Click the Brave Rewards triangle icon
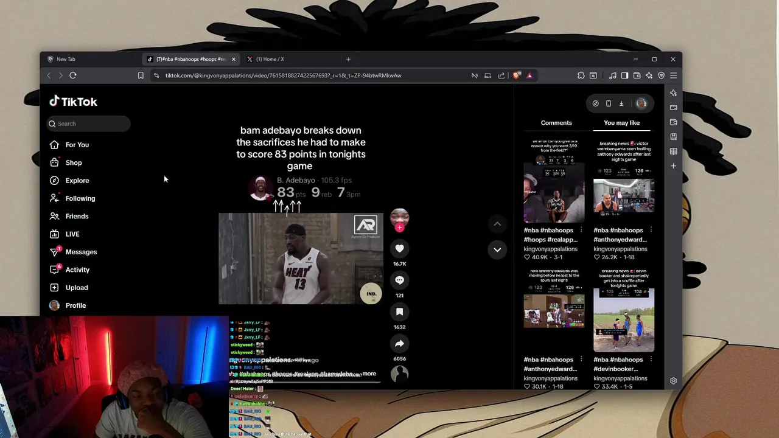Image resolution: width=779 pixels, height=438 pixels. click(529, 75)
